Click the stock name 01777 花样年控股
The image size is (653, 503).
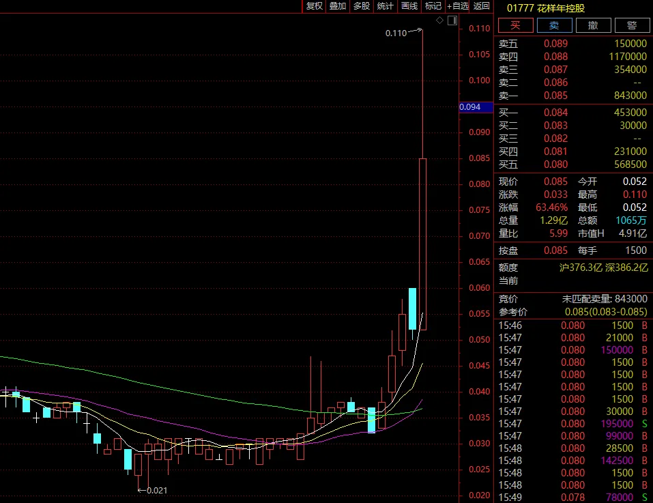(x=545, y=8)
